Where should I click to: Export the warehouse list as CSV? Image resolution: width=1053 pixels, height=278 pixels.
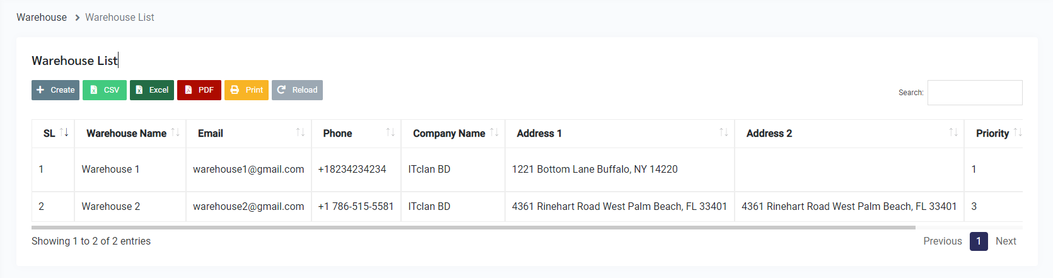click(x=105, y=90)
